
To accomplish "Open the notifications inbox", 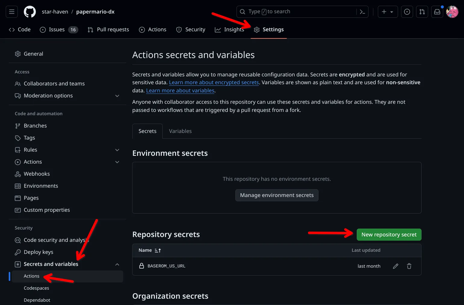I will pyautogui.click(x=437, y=12).
